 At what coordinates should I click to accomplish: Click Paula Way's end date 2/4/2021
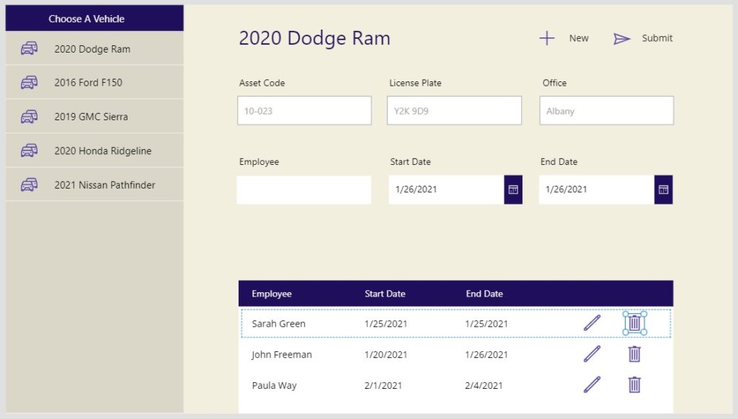[x=484, y=386]
